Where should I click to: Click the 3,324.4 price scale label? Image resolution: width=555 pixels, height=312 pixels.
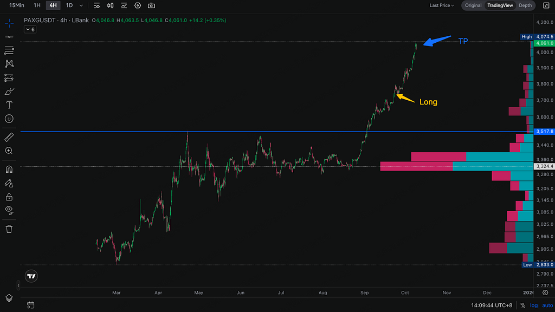pyautogui.click(x=544, y=166)
